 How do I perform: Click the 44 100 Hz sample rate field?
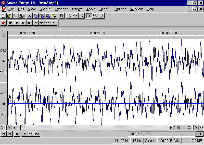pos(121,141)
